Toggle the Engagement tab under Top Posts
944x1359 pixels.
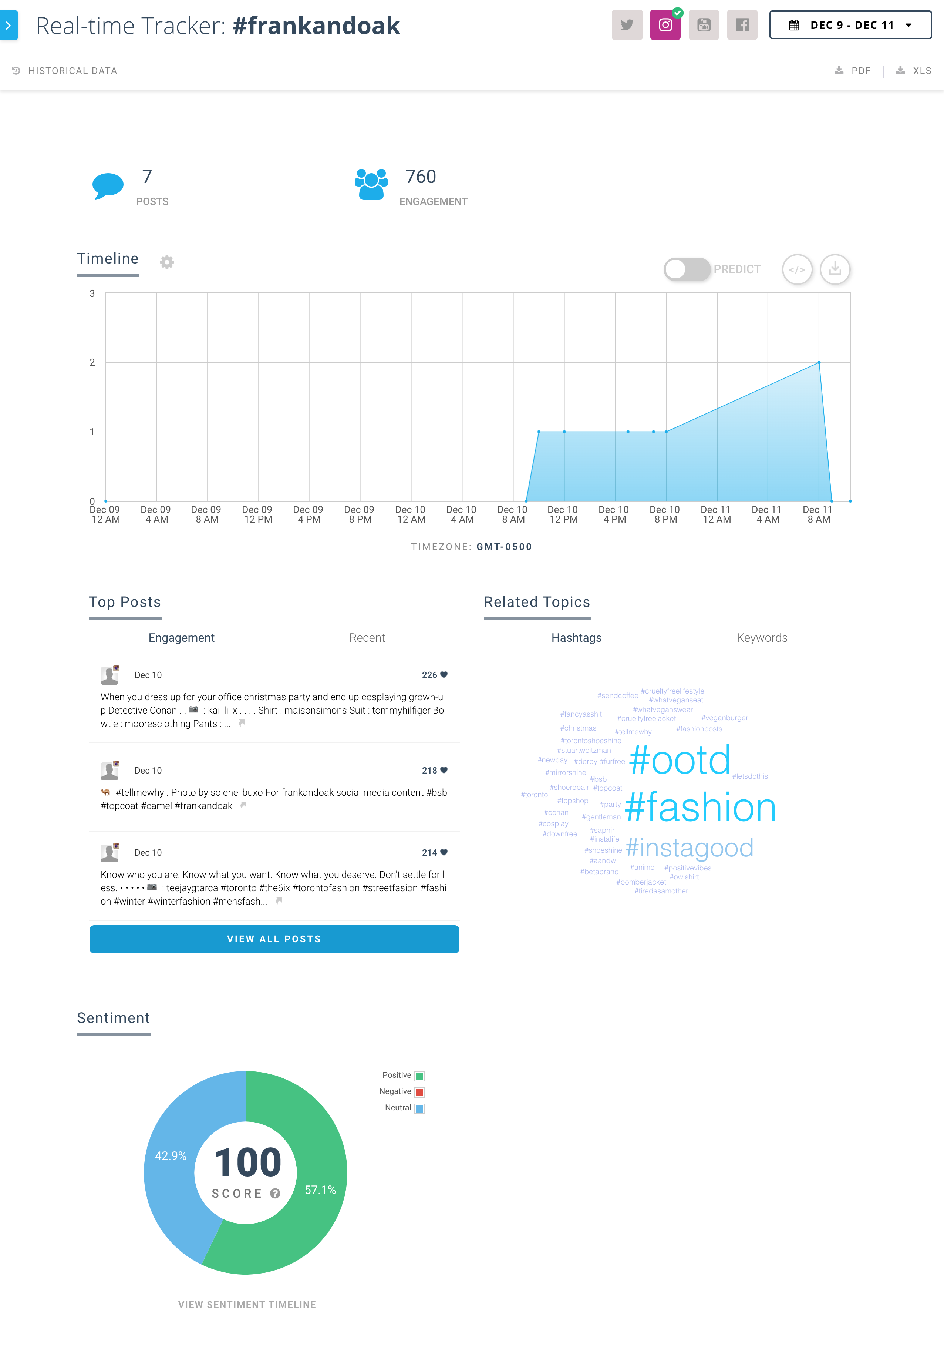(182, 638)
